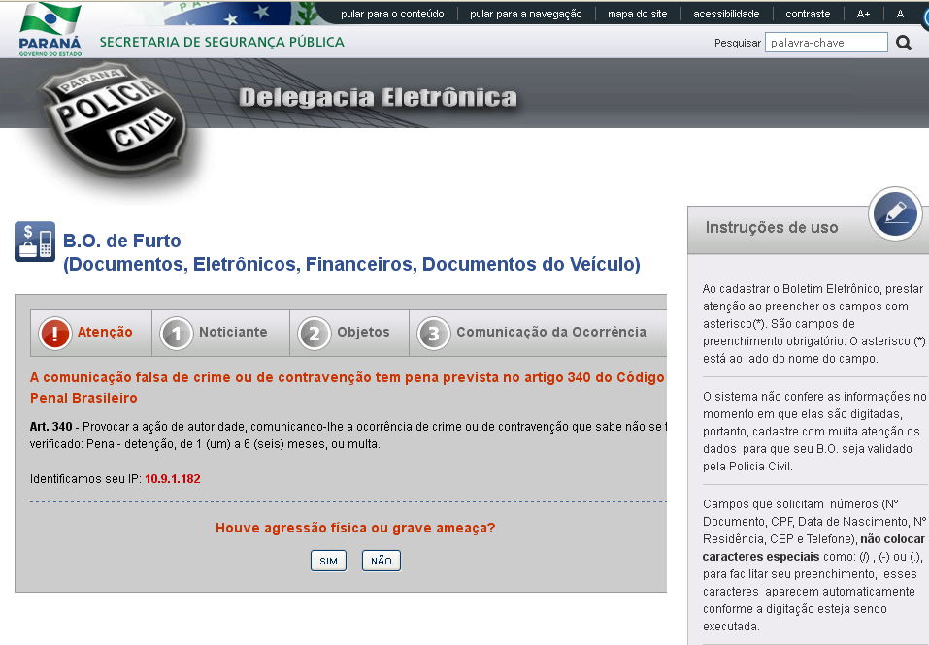Open the Noticiante tab

click(x=233, y=332)
